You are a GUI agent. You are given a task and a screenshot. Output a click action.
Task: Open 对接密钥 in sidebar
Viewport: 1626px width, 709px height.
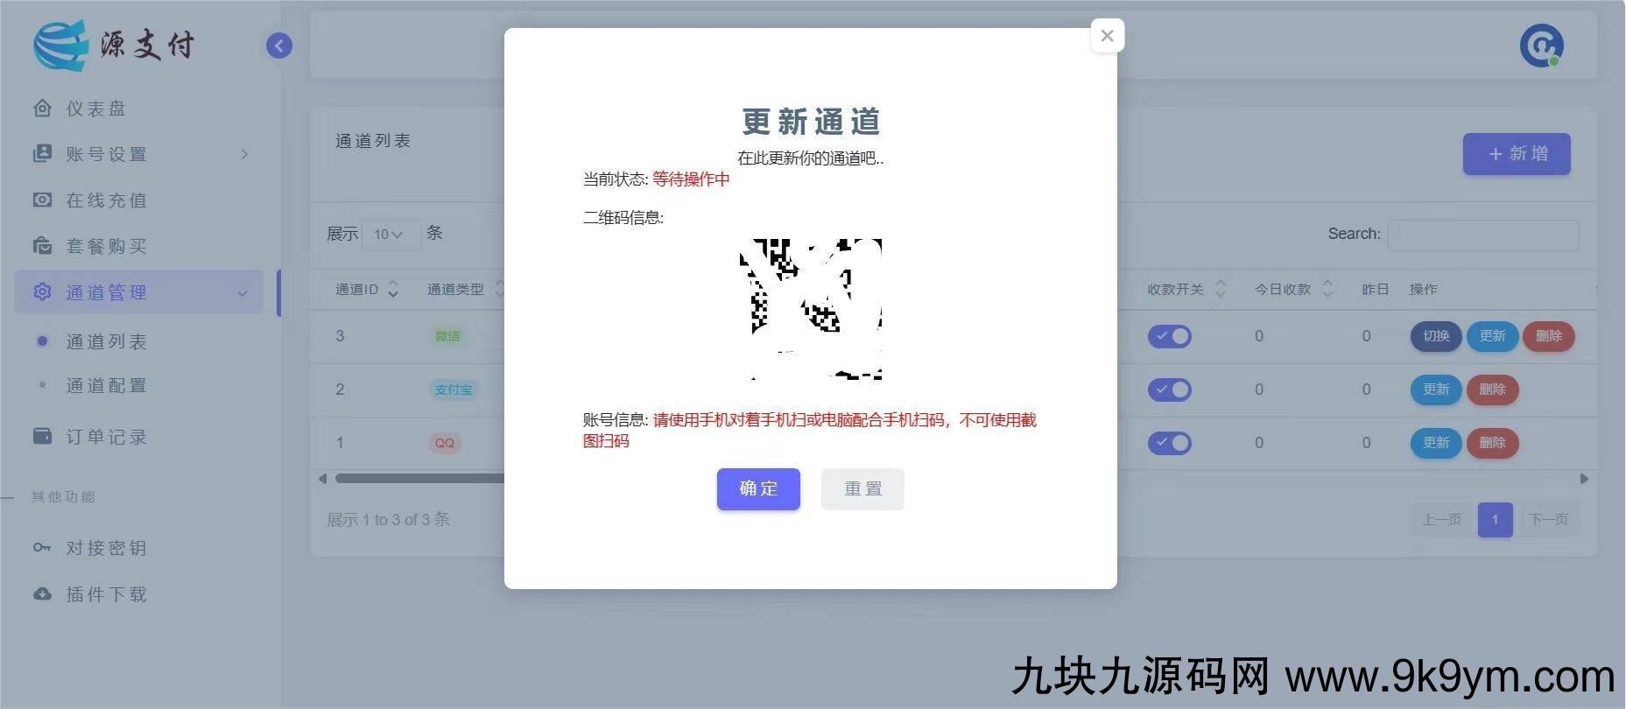pyautogui.click(x=106, y=548)
